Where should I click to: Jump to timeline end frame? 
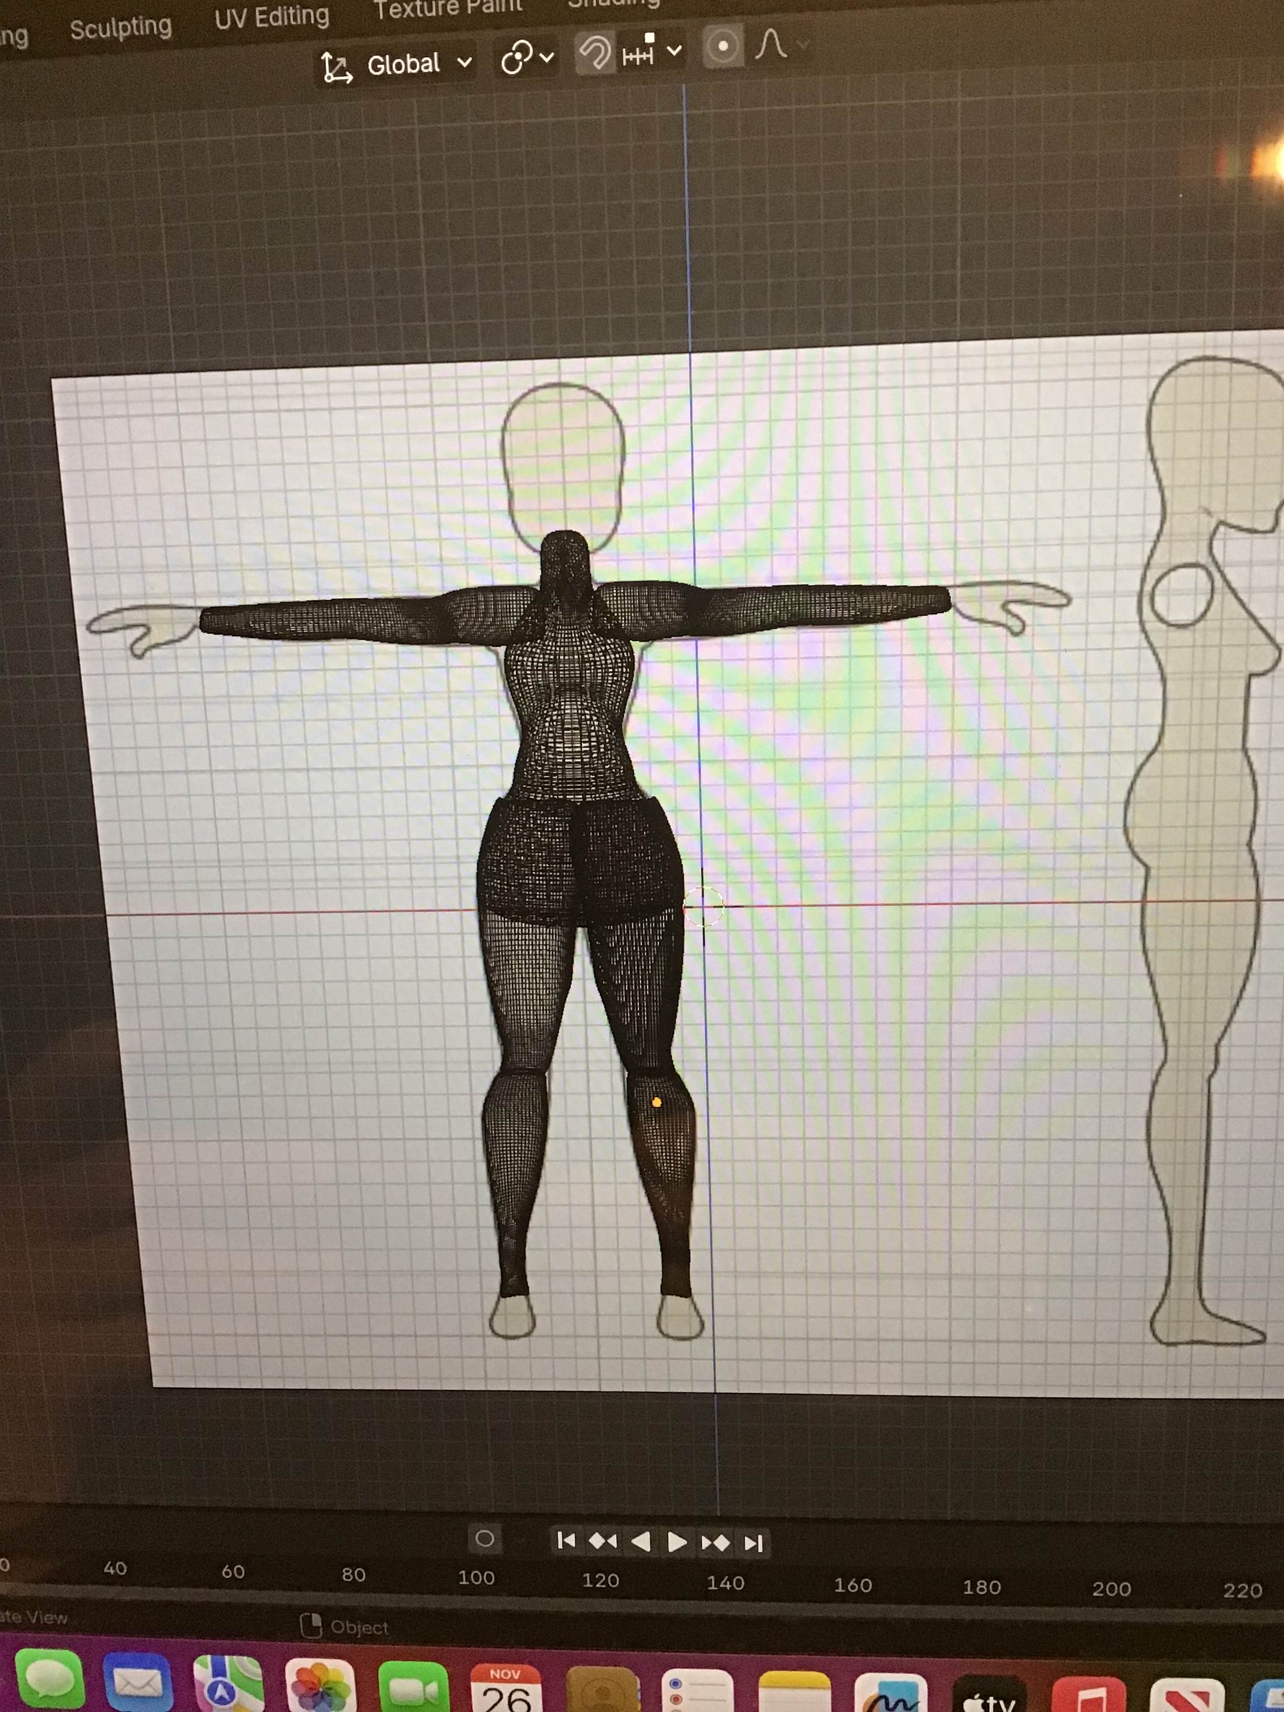pyautogui.click(x=753, y=1544)
